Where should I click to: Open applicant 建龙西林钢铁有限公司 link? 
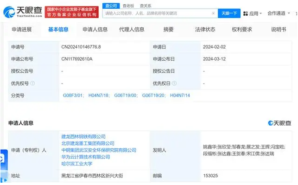pos(83,136)
